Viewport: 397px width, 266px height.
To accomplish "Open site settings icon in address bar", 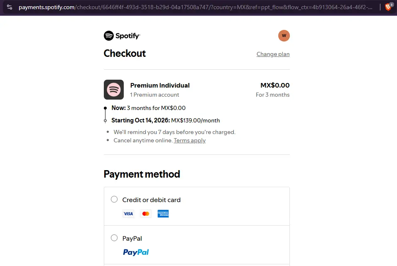I will [x=10, y=7].
